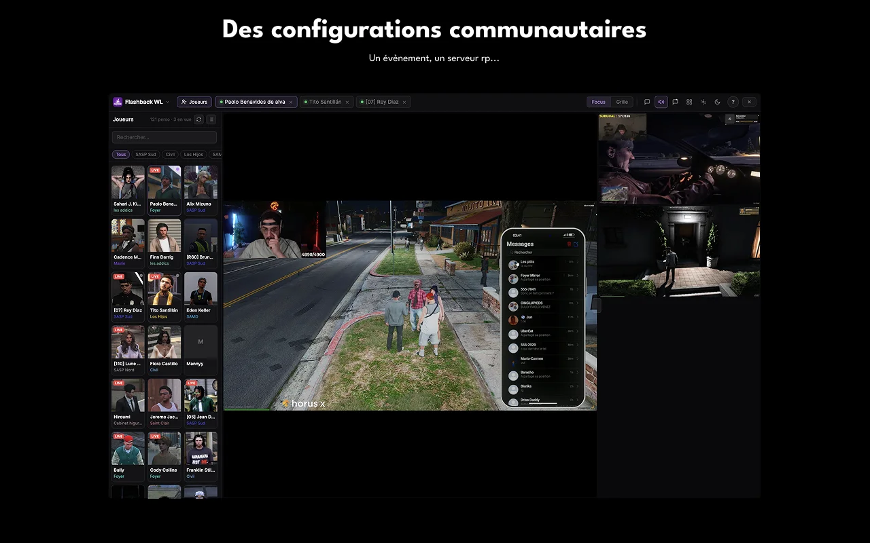Select the Grille view mode
This screenshot has height=543, width=870.
pyautogui.click(x=622, y=102)
